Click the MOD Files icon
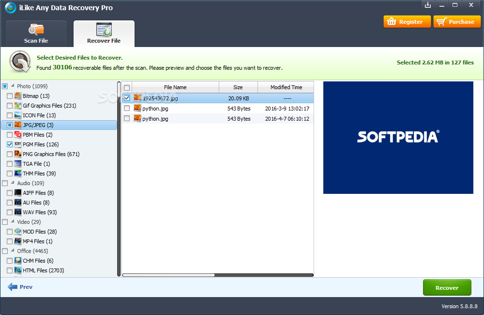The image size is (484, 315). coord(18,232)
